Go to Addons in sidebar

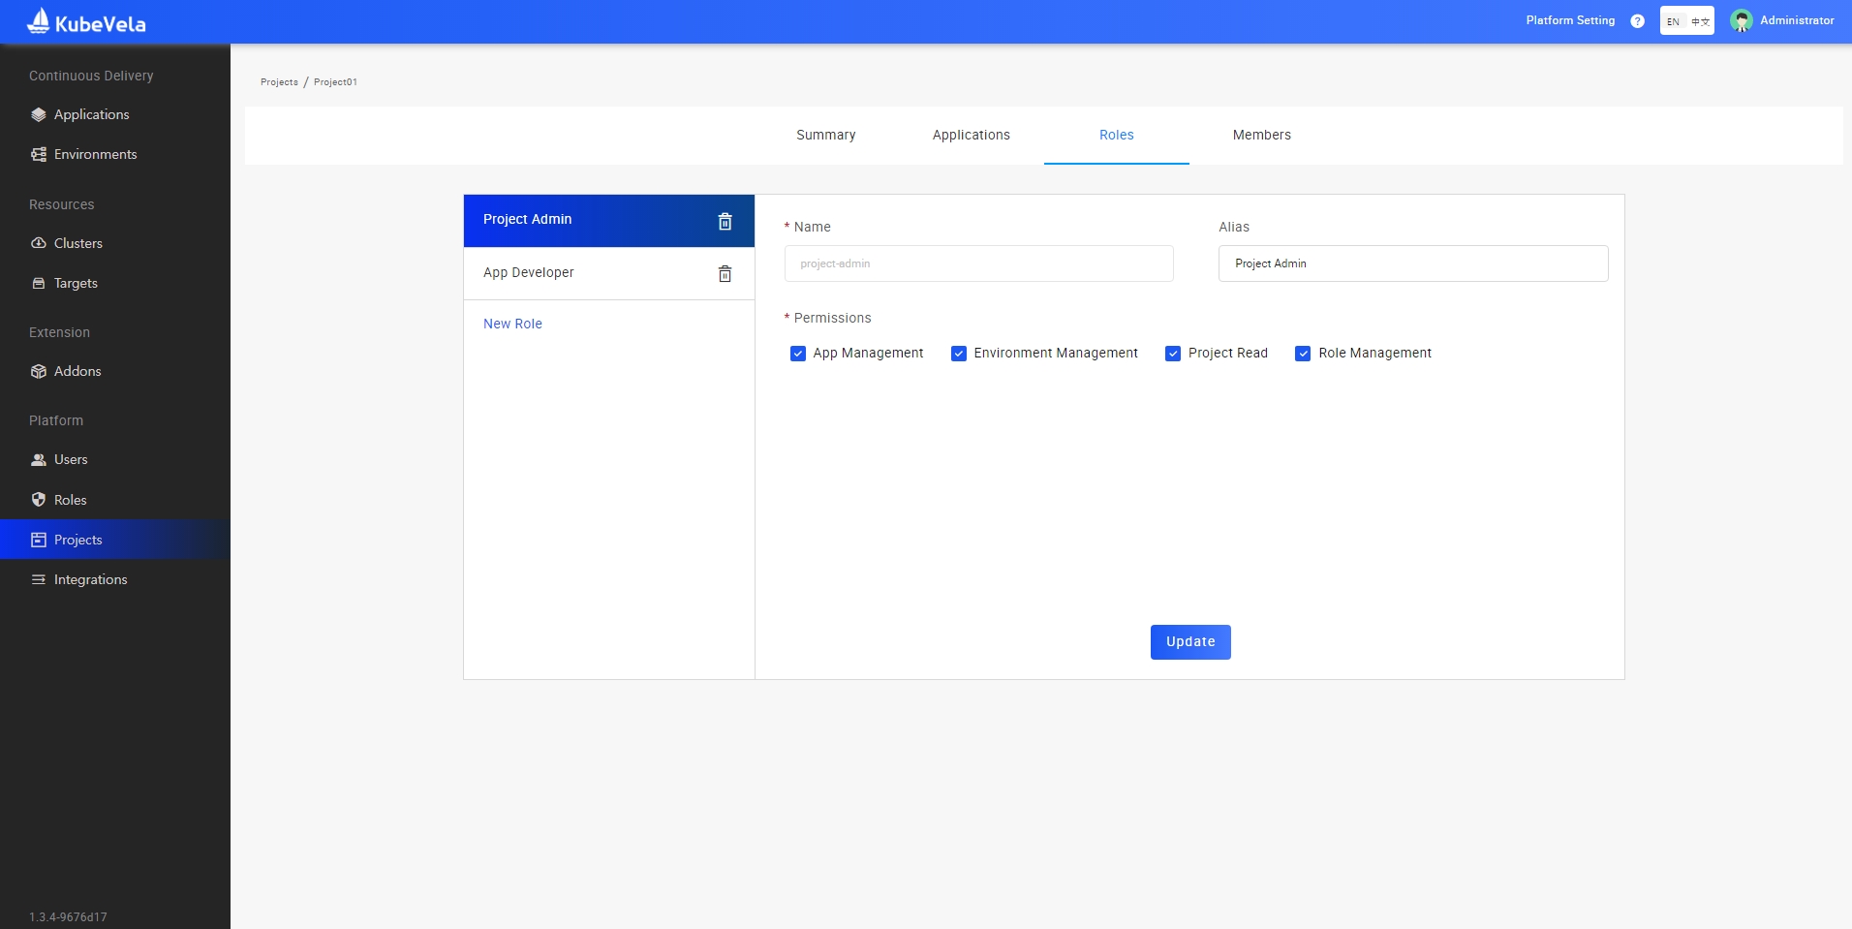point(77,371)
